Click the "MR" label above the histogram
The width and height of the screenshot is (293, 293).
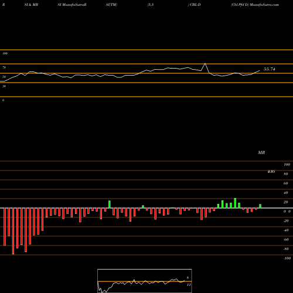(x=261, y=152)
